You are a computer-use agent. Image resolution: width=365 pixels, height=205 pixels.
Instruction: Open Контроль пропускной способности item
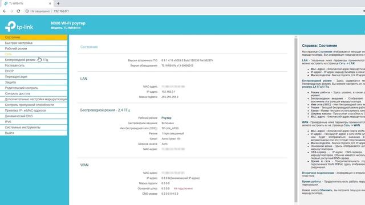[34, 105]
